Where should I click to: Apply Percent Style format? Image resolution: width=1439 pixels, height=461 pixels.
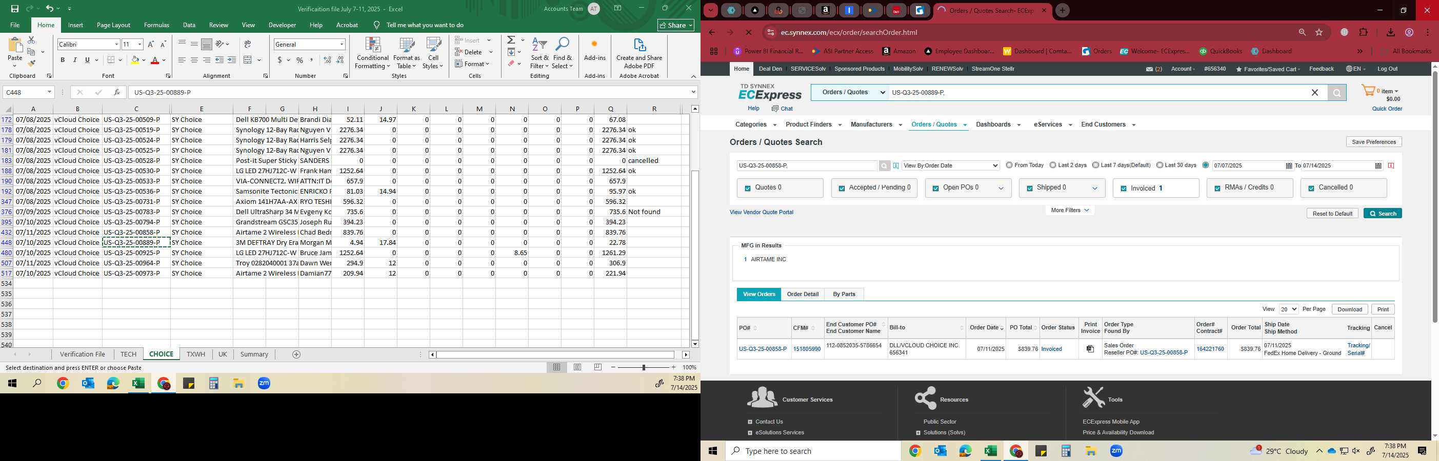300,60
